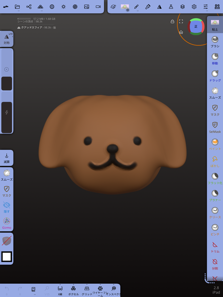Click the brush radius slider
The image size is (223, 297).
coord(7,70)
